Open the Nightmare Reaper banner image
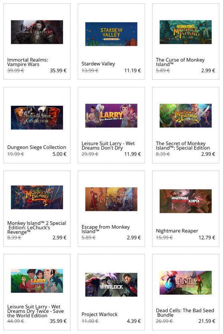The width and height of the screenshot is (223, 334). click(185, 201)
